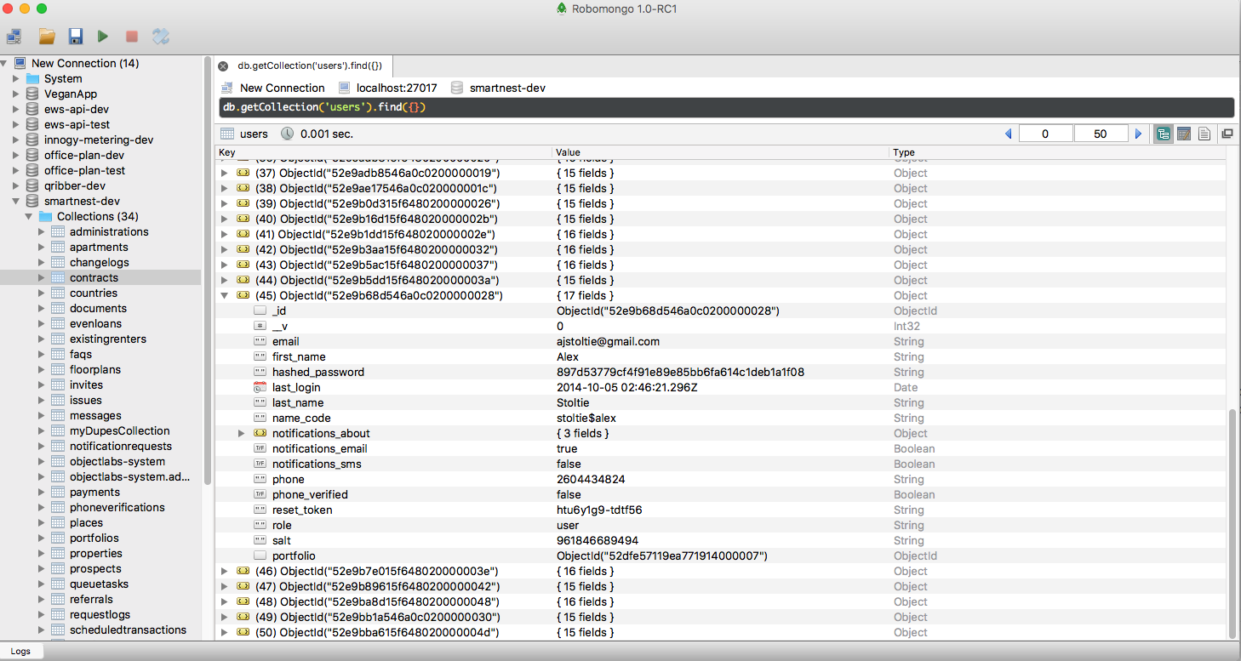The image size is (1241, 661).
Task: Select the myDupesCollection collection
Action: tap(120, 430)
